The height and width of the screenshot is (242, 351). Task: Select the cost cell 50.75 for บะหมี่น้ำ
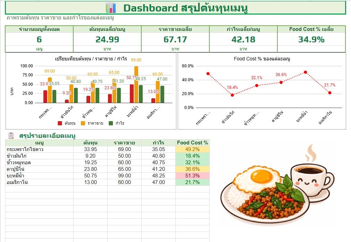[90, 176]
